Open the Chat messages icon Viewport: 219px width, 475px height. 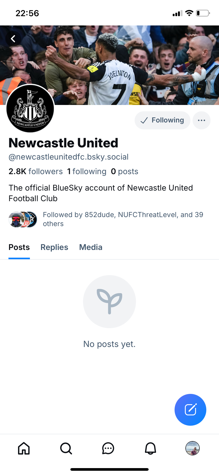pyautogui.click(x=108, y=448)
